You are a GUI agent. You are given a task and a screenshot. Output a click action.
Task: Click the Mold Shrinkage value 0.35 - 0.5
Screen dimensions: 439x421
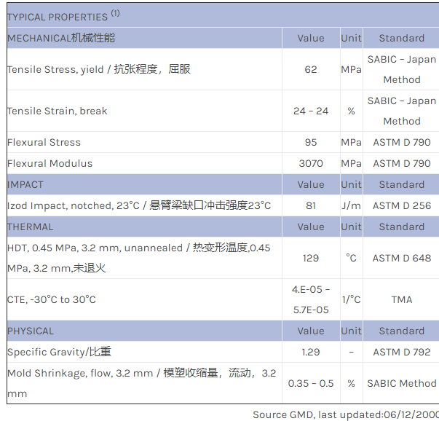[311, 383]
